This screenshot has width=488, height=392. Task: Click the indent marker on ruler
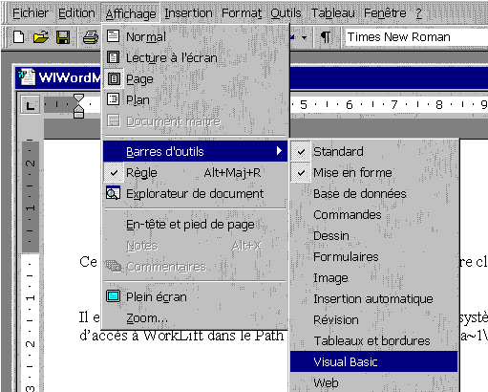pyautogui.click(x=78, y=105)
